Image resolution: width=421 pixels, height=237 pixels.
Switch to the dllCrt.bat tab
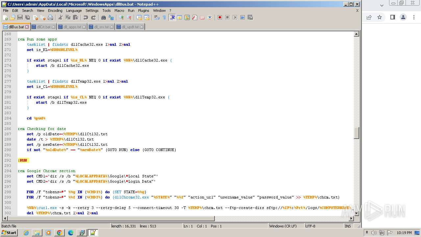click(x=43, y=27)
